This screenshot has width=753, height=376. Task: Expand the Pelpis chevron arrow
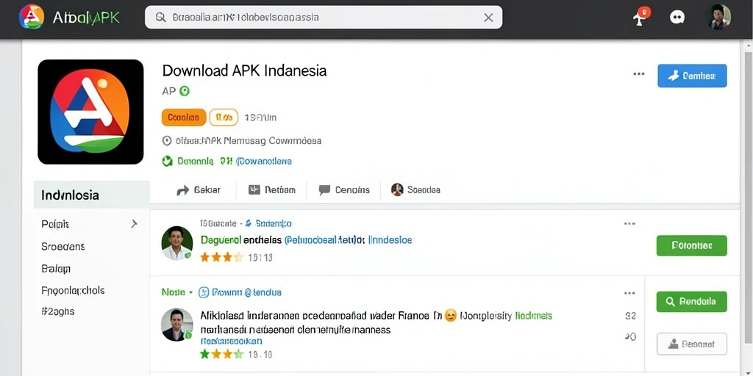tap(134, 223)
